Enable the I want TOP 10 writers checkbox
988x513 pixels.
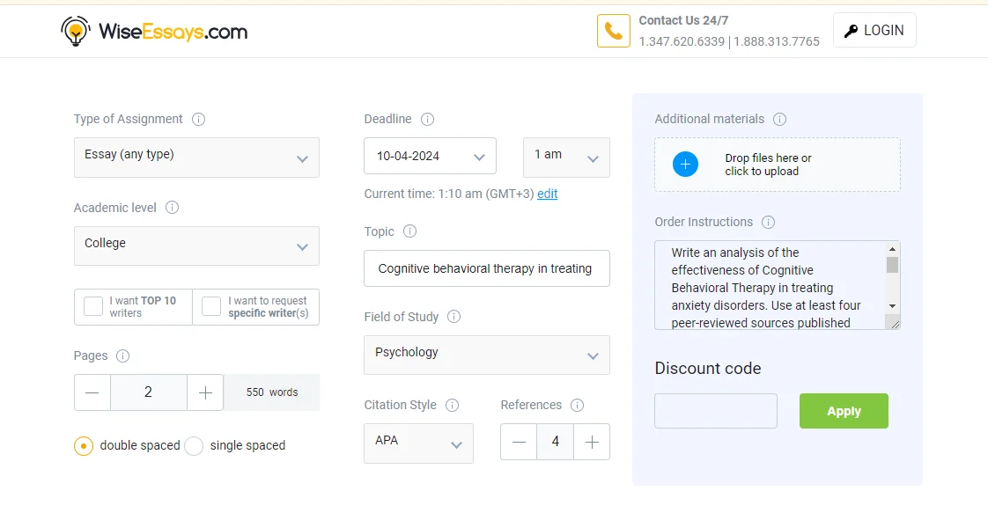(93, 306)
